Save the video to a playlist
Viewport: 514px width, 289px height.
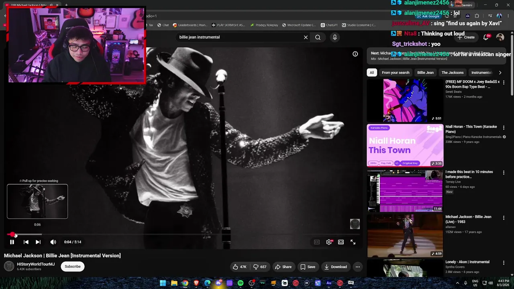[308, 267]
